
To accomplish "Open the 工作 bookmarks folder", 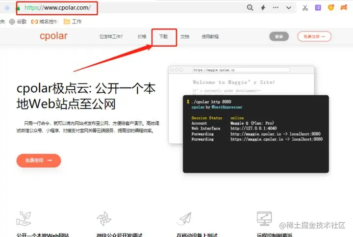I will [x=73, y=22].
